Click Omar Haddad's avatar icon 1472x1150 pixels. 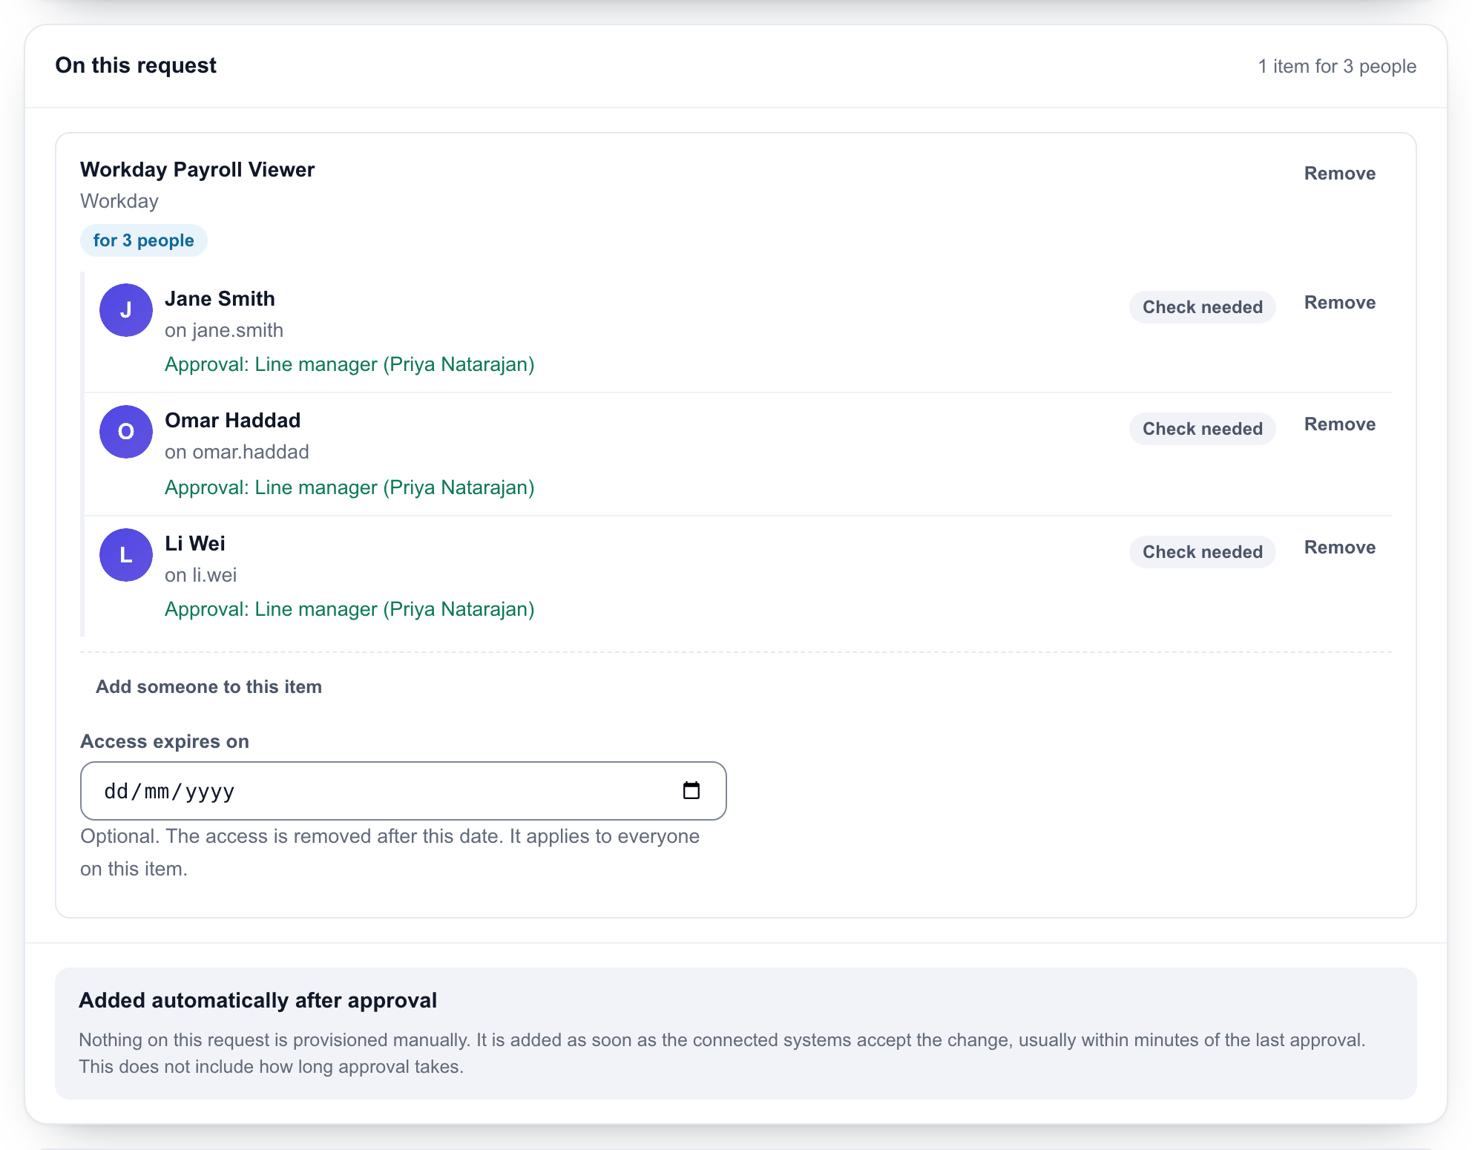126,432
